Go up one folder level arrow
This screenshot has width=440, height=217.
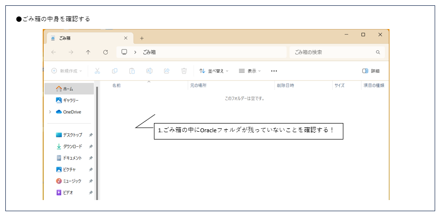pyautogui.click(x=88, y=52)
